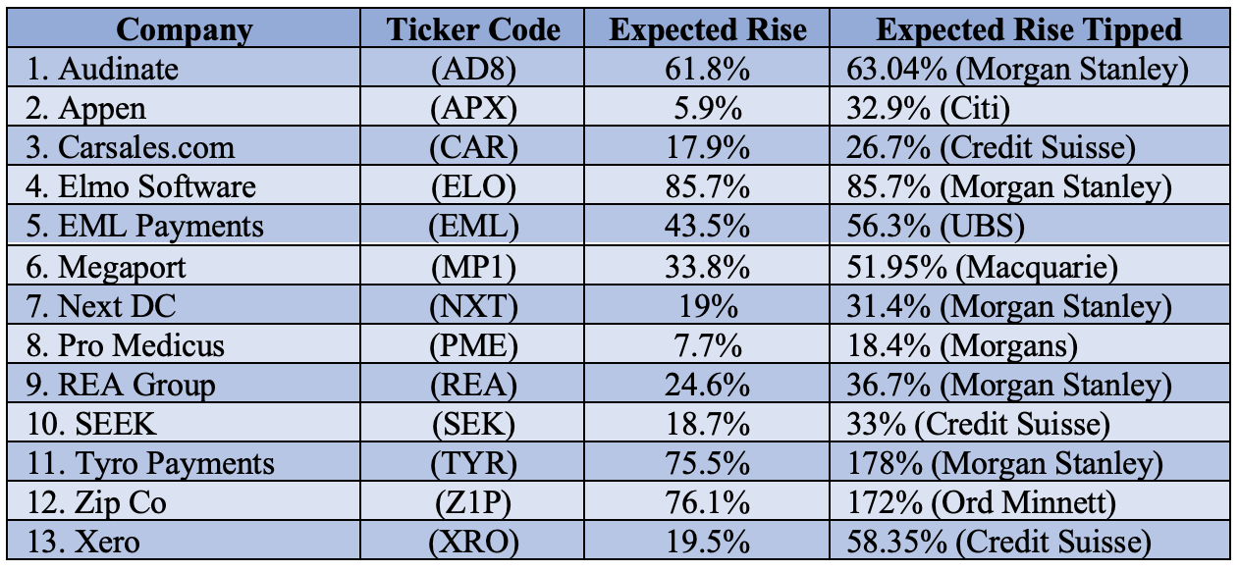Select the Elmo Software 85.7% expected rise
This screenshot has height=571, width=1239.
coord(707,186)
